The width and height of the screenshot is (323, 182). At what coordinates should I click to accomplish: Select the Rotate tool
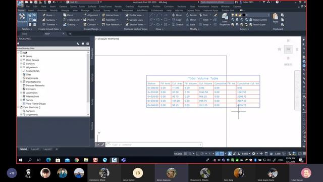pyautogui.click(x=191, y=15)
